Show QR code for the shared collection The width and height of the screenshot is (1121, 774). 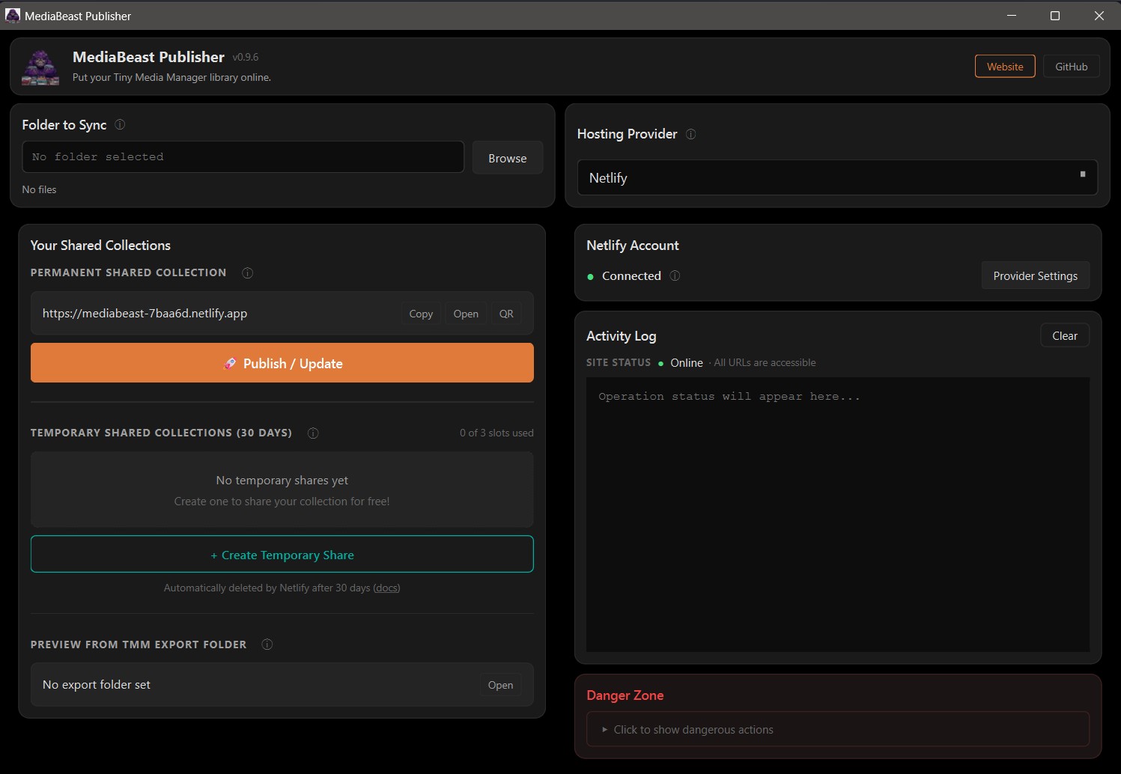point(506,314)
